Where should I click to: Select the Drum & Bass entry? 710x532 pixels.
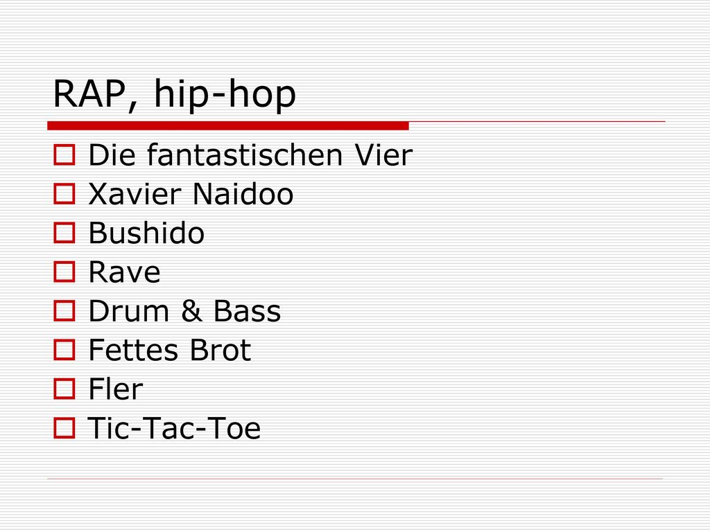tap(184, 311)
